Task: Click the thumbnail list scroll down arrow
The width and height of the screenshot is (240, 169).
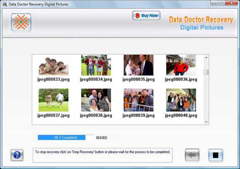Action: [206, 122]
